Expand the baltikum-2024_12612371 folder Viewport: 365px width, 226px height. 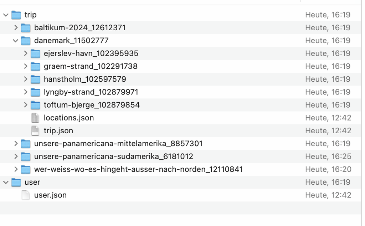tap(16, 28)
